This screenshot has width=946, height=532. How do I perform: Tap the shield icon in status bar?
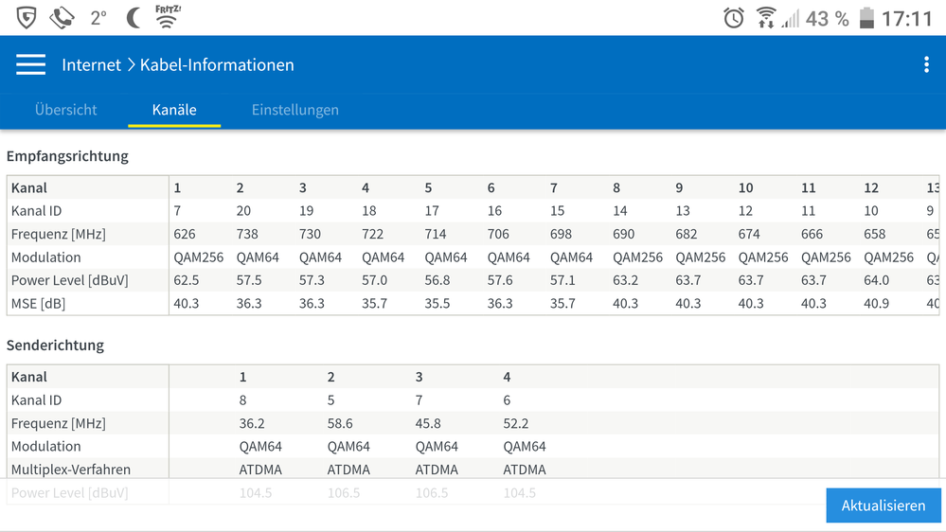27,17
